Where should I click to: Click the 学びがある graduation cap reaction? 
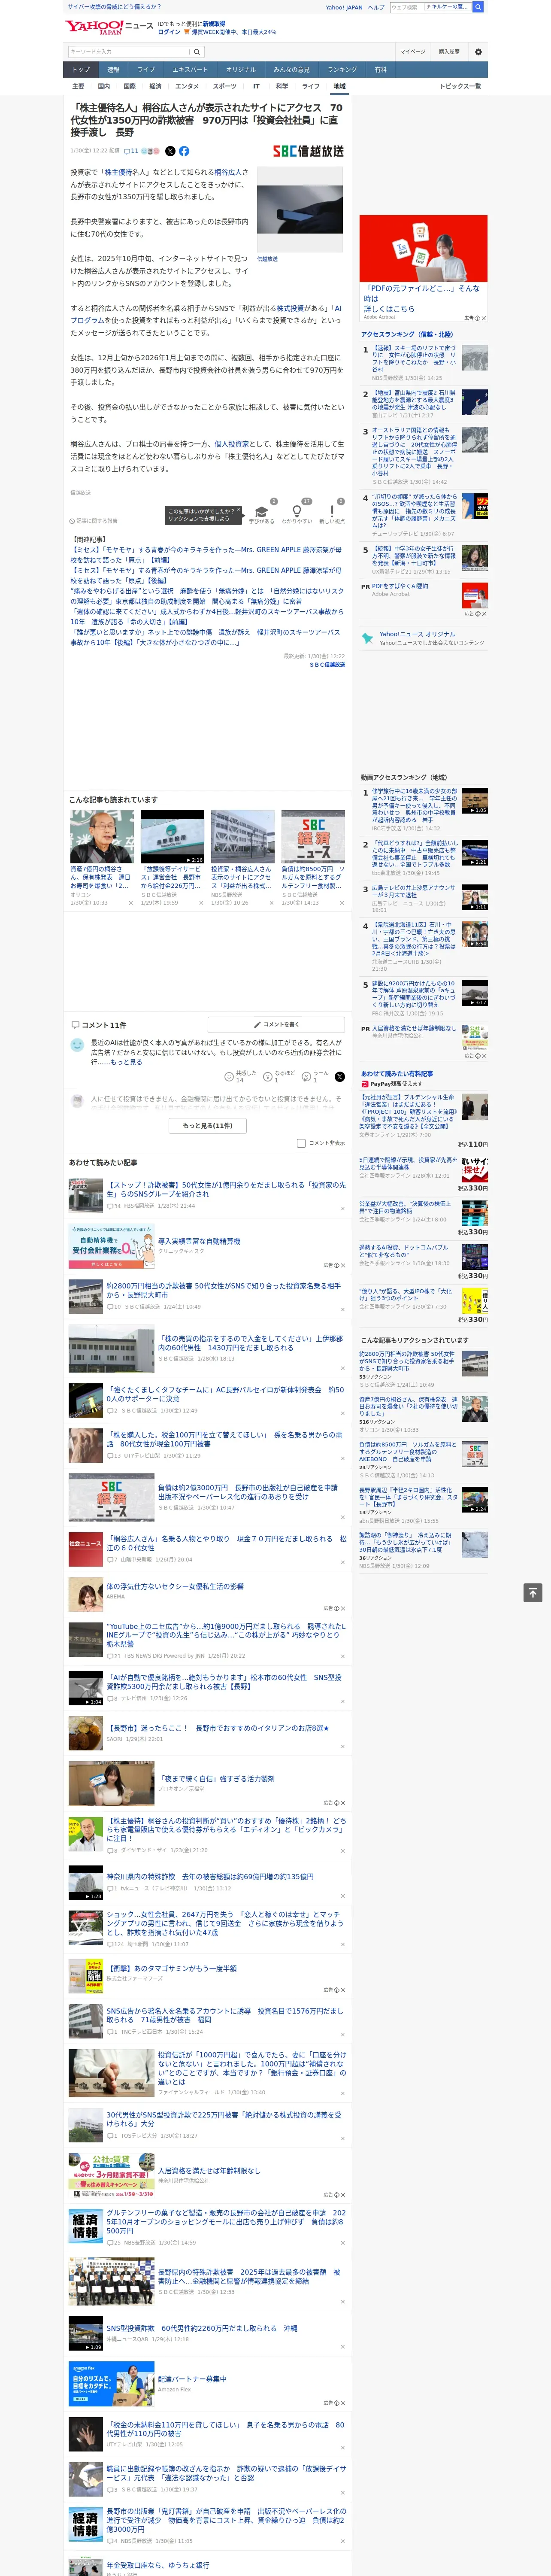pyautogui.click(x=262, y=514)
